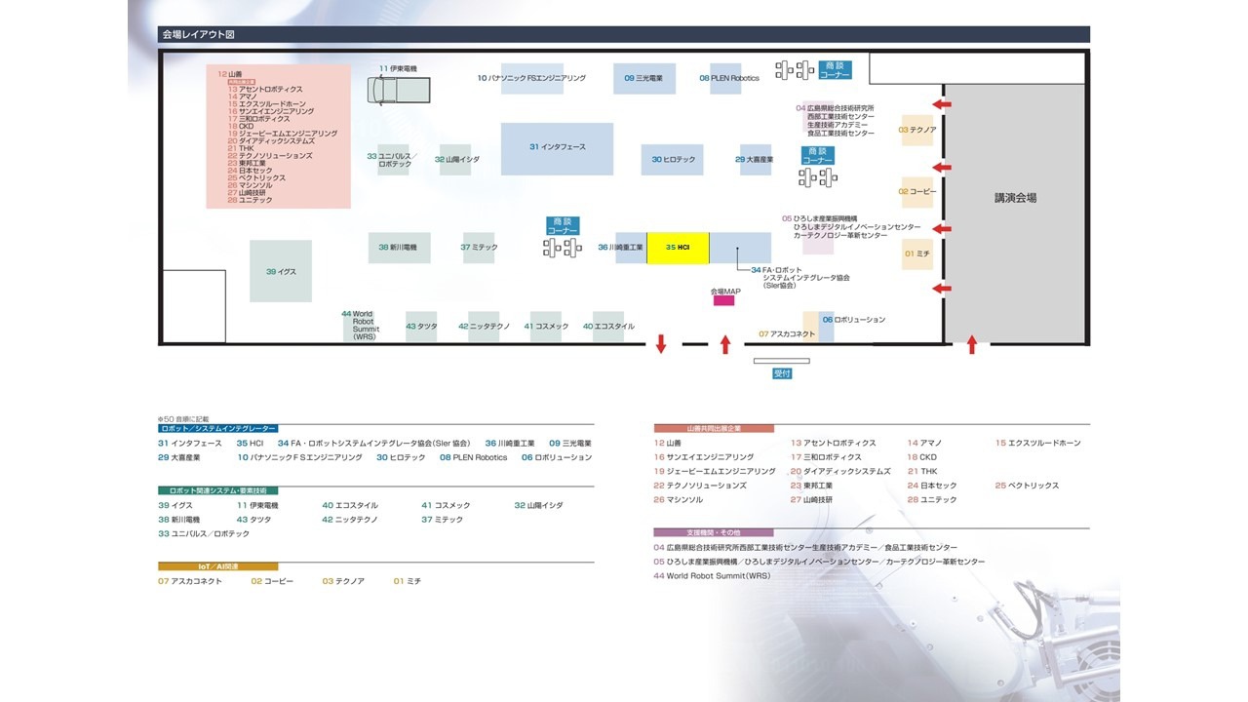
Task: Select booth 09 三光電業 on the floor map
Action: [x=644, y=78]
